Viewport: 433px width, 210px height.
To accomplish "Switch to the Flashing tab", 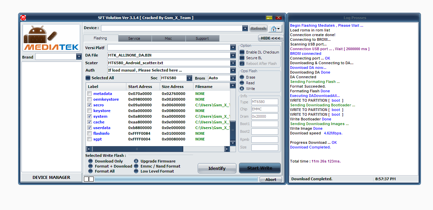I will click(x=100, y=38).
